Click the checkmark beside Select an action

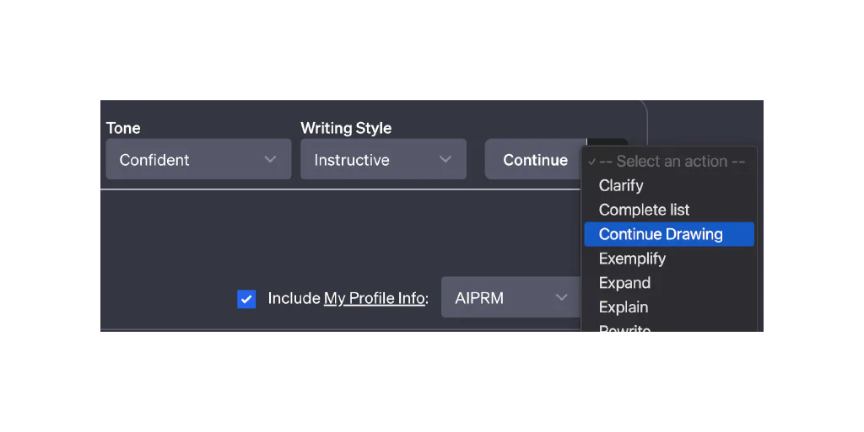(x=592, y=162)
